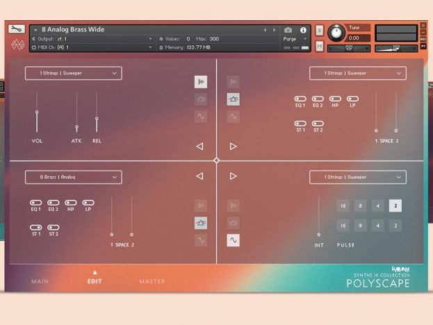The width and height of the screenshot is (433, 325).
Task: Select highlighted pulse rate 2 in top row
Action: click(395, 205)
